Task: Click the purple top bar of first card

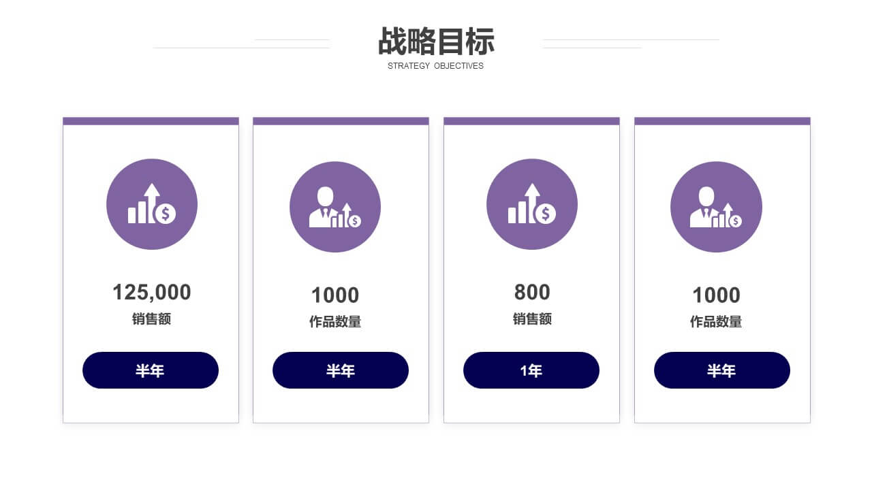Action: [151, 121]
